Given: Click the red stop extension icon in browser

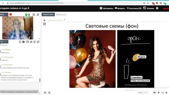Looking at the screenshot, I should 157,3.
